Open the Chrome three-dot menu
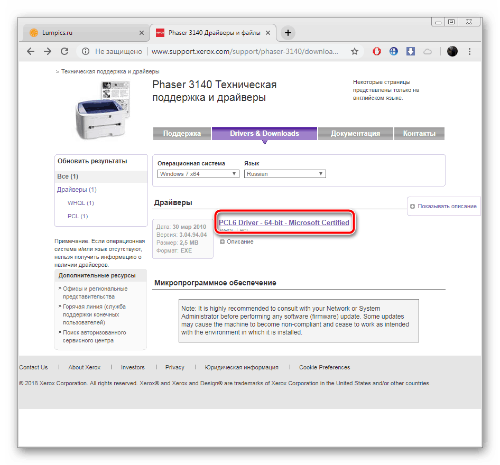Viewport: 500px width, 465px height. [x=469, y=51]
